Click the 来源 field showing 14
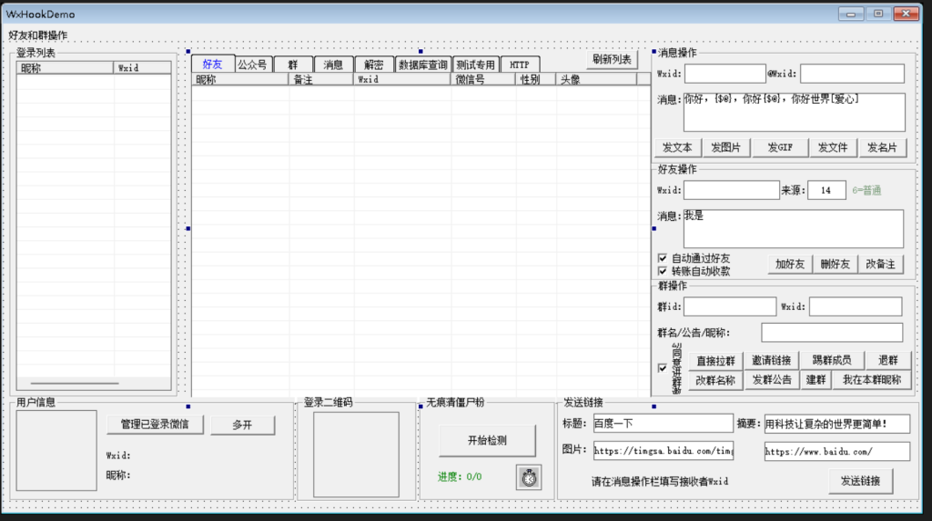The image size is (932, 521). (x=826, y=190)
